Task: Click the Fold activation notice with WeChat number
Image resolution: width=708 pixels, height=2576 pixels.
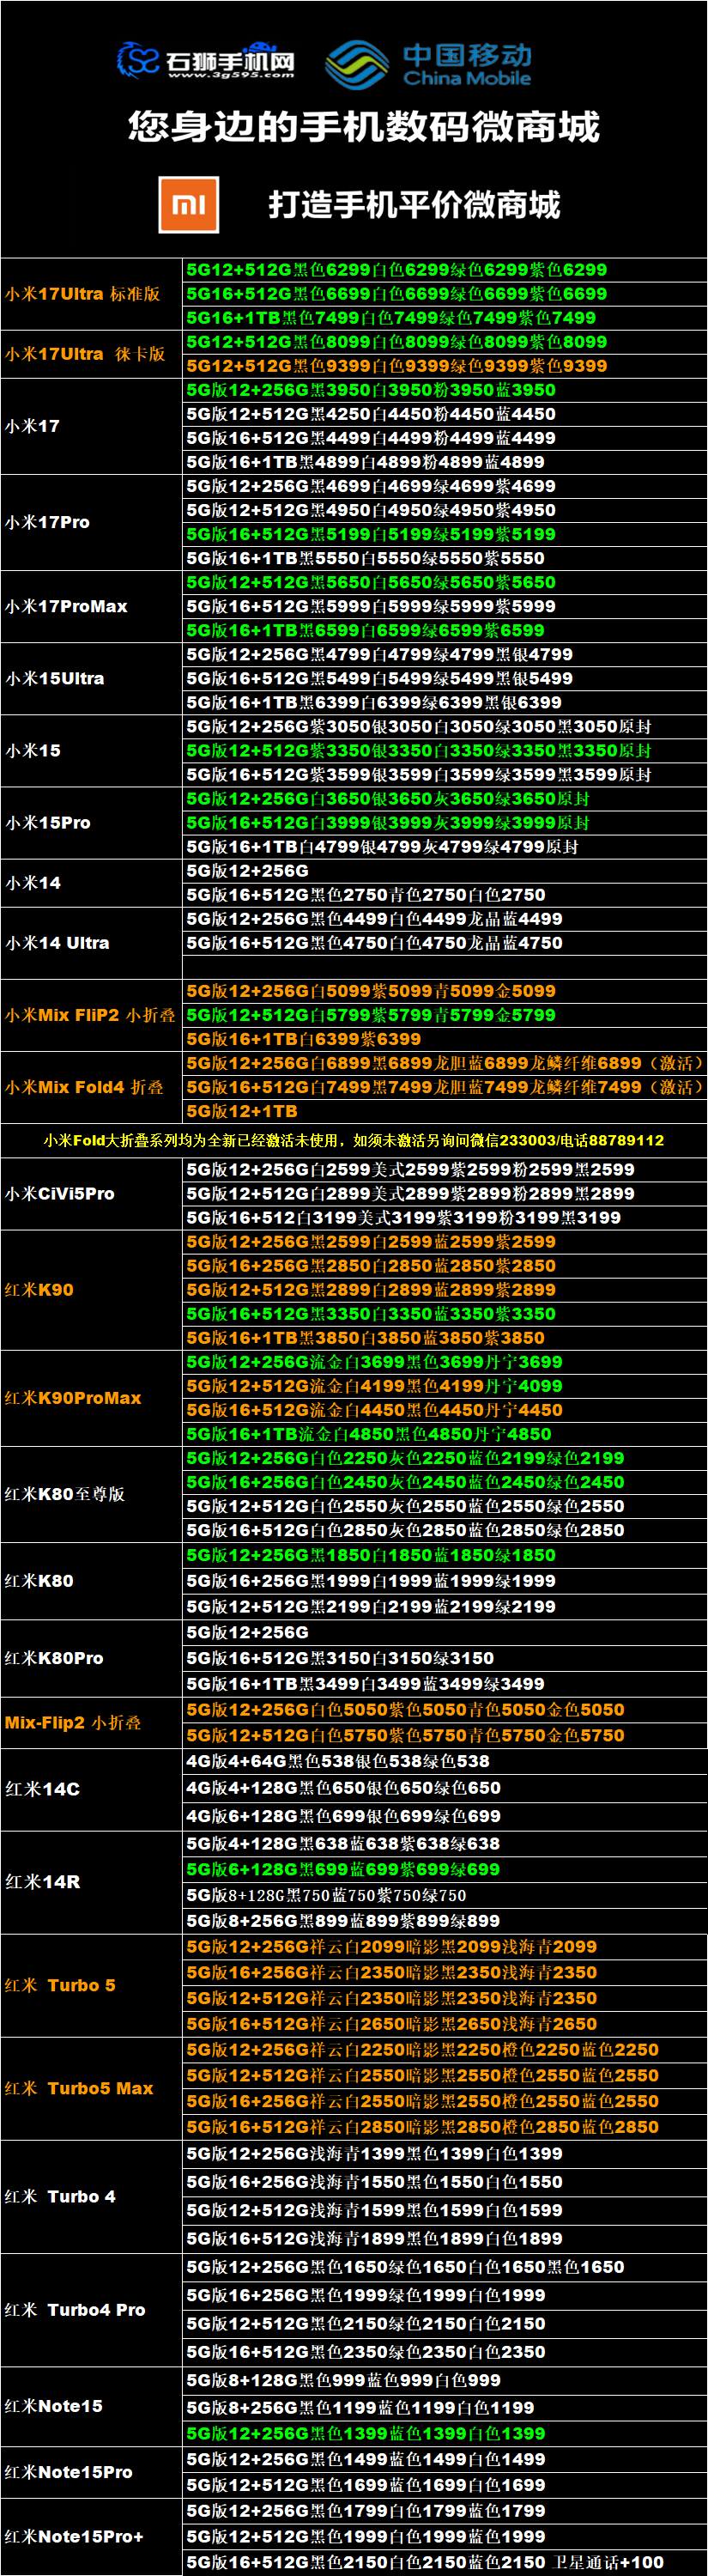Action: (x=354, y=1140)
